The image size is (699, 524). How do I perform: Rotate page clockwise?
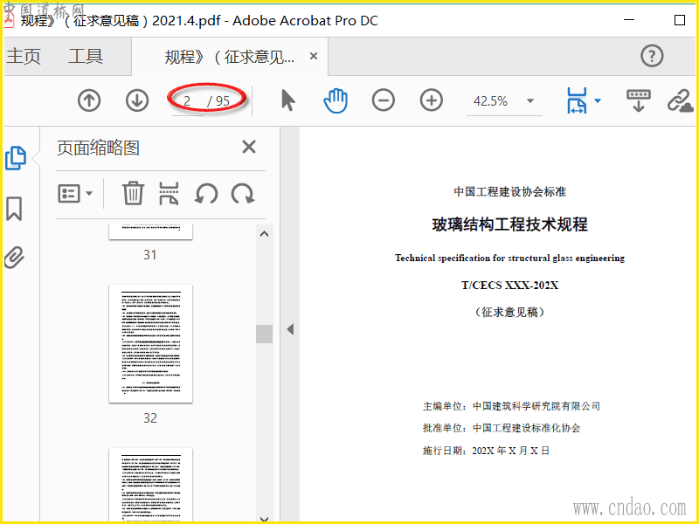(243, 194)
